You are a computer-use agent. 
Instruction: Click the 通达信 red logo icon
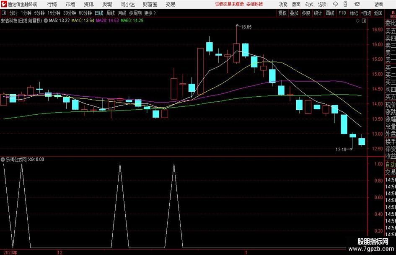(3, 4)
